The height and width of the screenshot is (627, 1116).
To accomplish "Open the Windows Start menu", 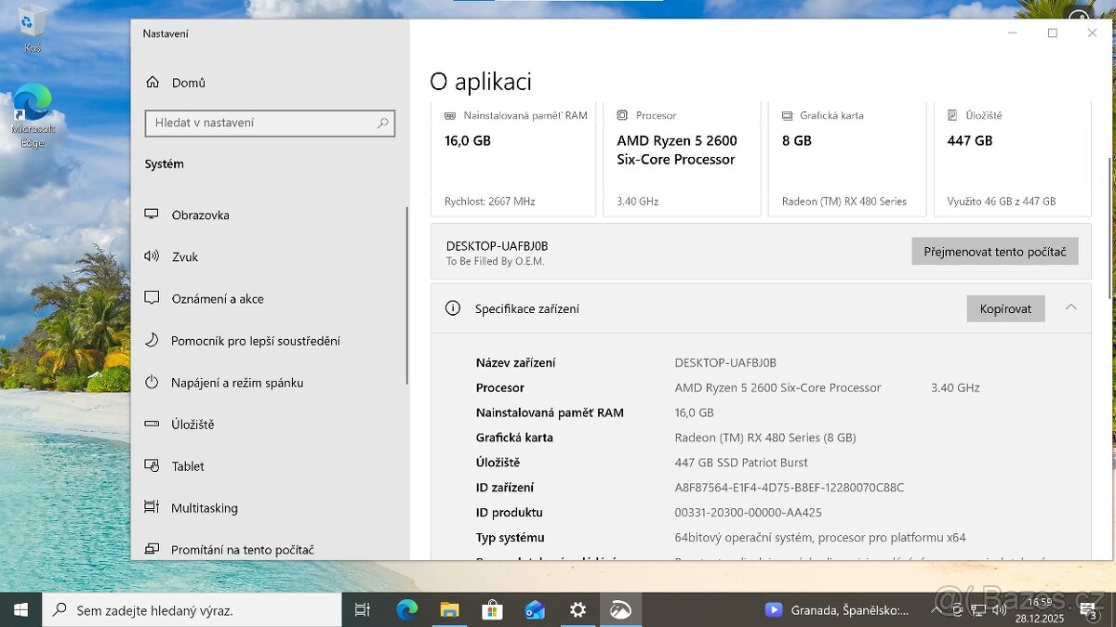I will tap(20, 609).
